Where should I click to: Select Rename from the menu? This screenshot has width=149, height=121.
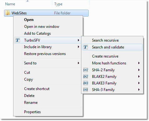[x=48, y=103]
